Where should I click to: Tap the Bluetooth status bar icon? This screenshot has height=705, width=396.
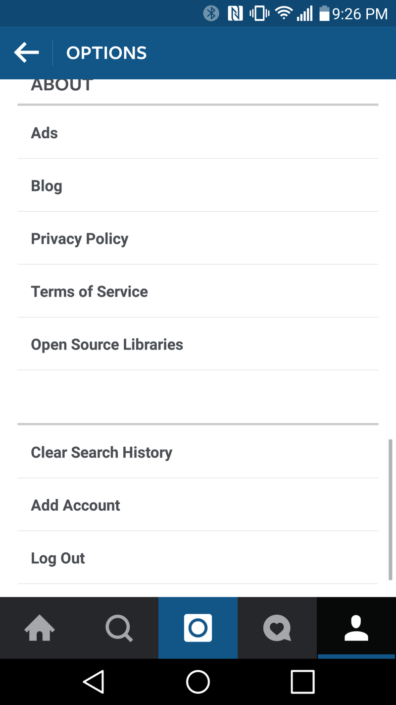coord(211,13)
